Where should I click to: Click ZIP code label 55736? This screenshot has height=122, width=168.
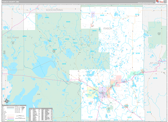149,112
